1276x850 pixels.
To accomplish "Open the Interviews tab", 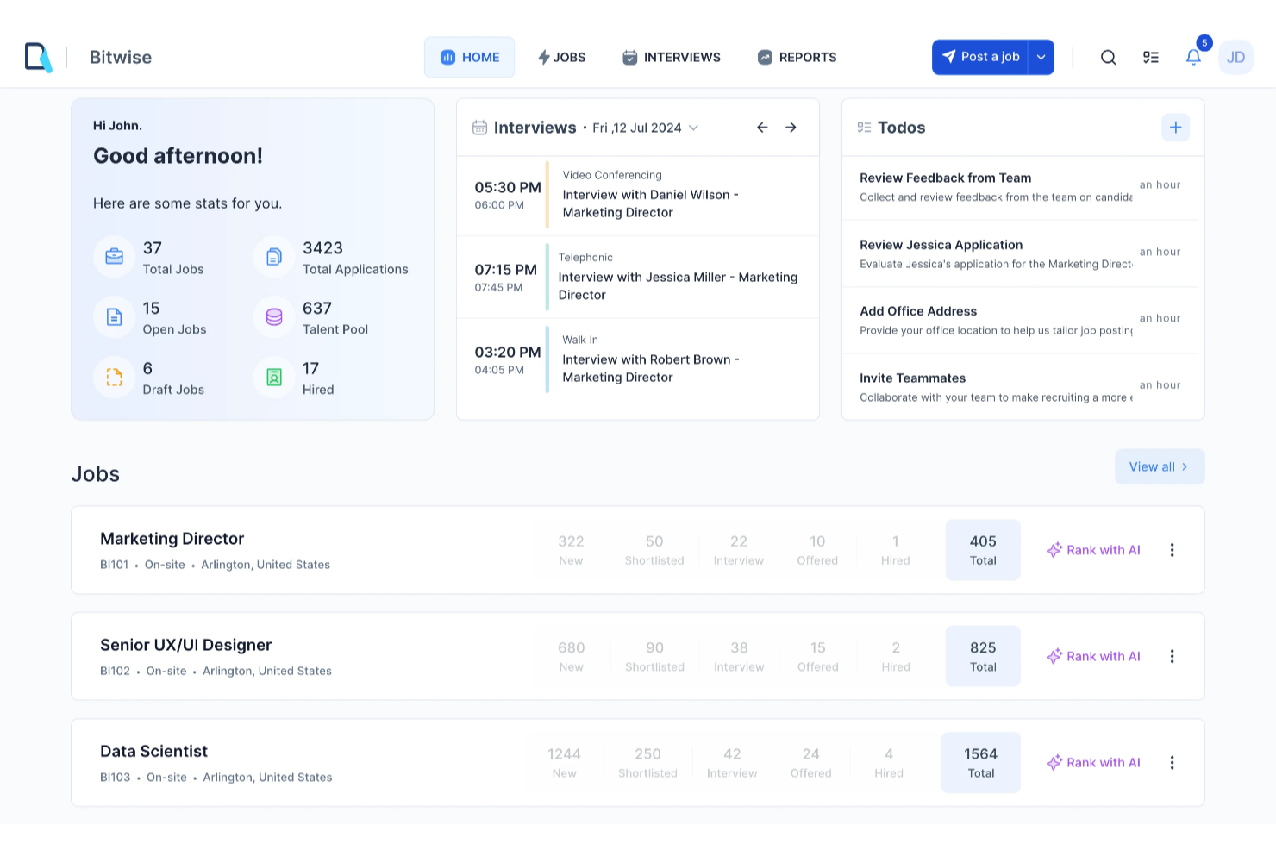I will 672,57.
